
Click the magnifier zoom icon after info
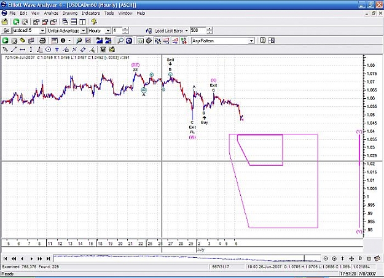point(79,41)
